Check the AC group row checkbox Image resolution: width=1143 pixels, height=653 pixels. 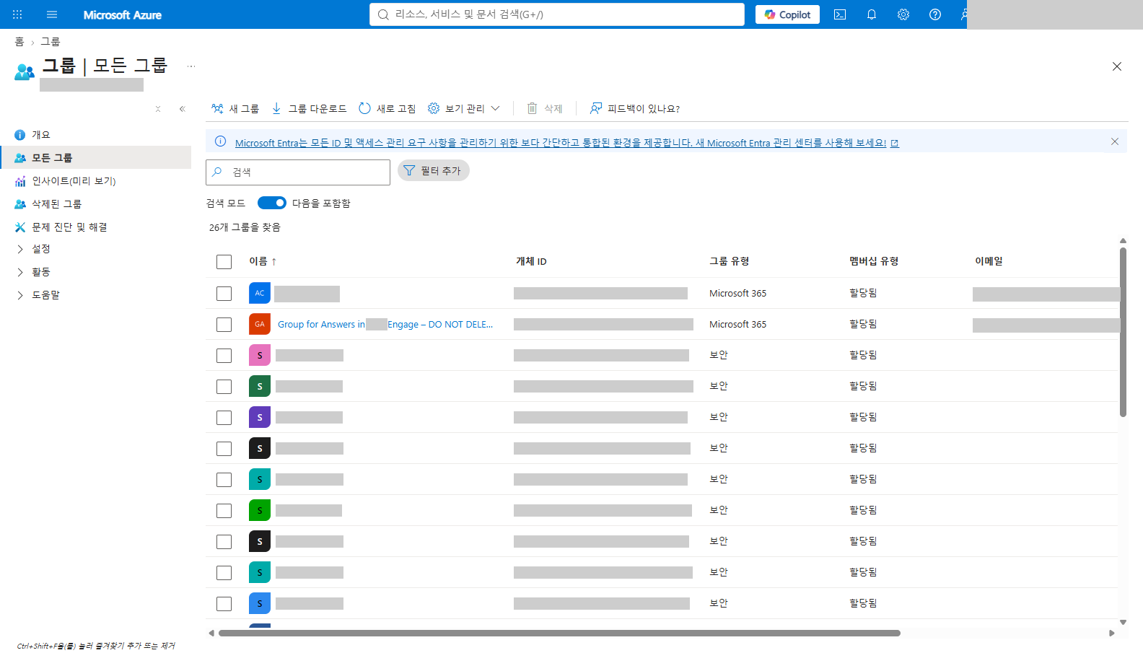pos(224,293)
